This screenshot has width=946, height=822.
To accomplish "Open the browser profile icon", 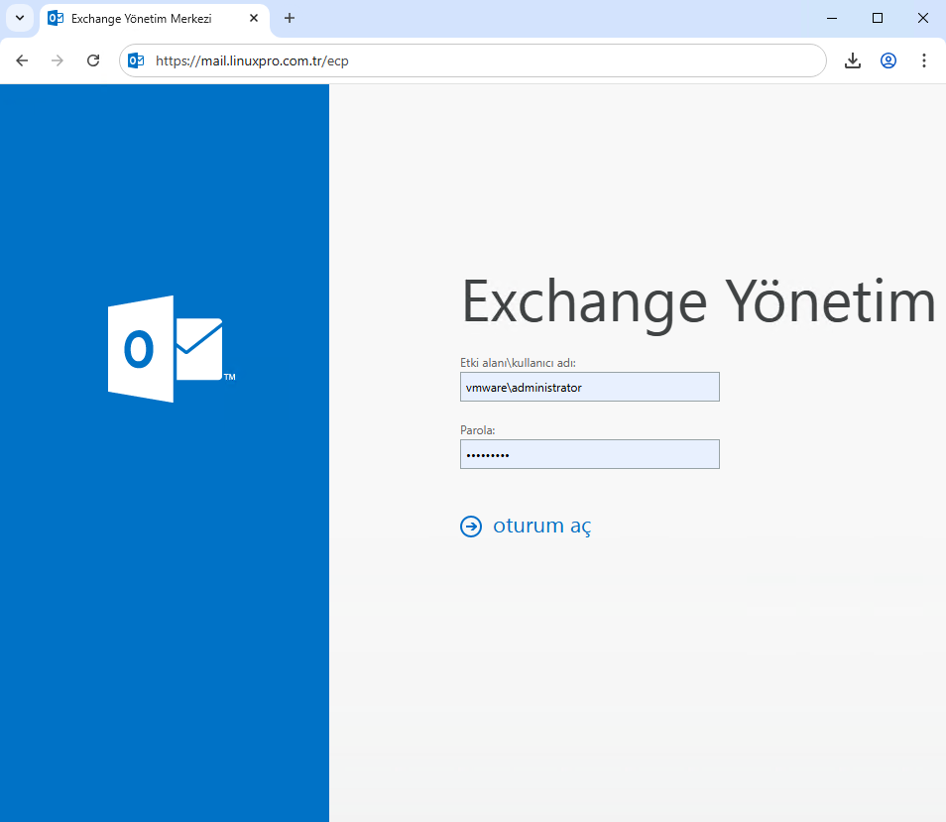I will [888, 60].
